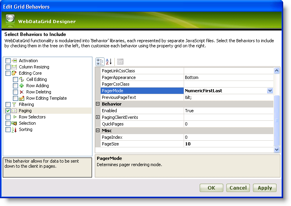Click the Selection behavior icon
Image resolution: width=291 pixels, height=206 pixels.
[14, 123]
